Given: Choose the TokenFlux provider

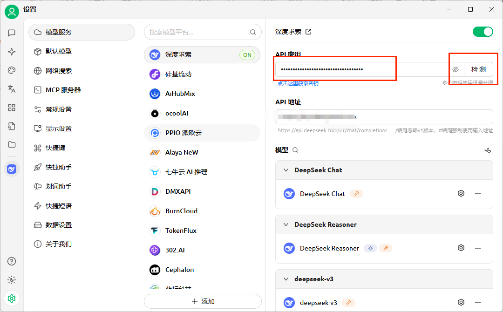Looking at the screenshot, I should pyautogui.click(x=202, y=231).
